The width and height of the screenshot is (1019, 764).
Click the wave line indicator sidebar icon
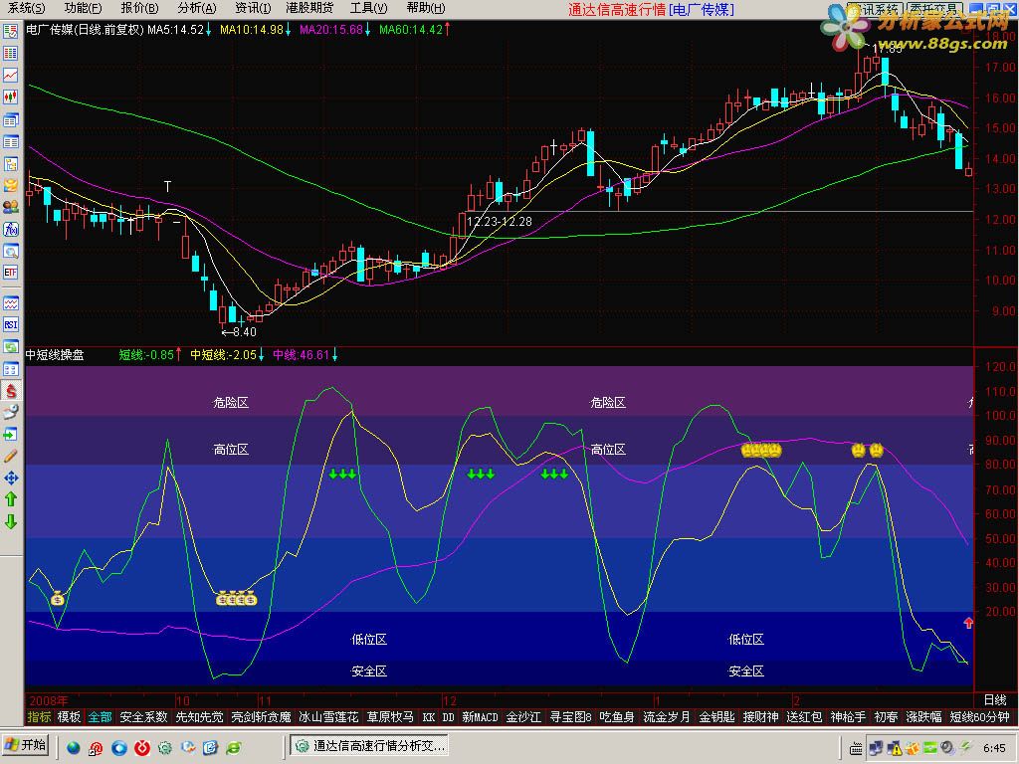click(x=10, y=302)
